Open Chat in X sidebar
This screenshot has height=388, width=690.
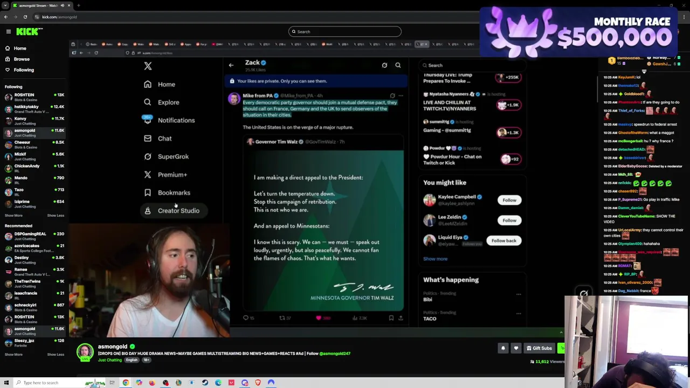157,138
